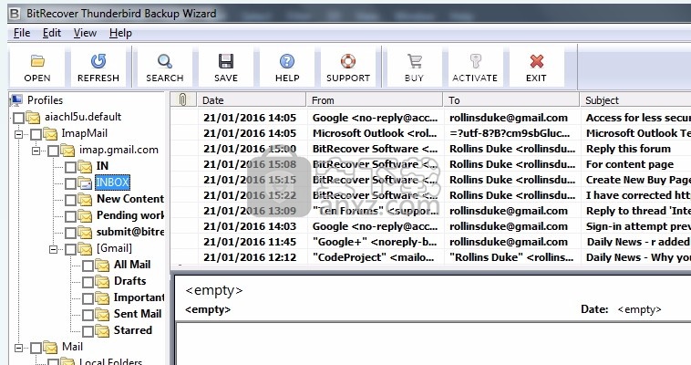Viewport: 691px width, 365px height.
Task: Select the New Content folder label
Action: [130, 199]
